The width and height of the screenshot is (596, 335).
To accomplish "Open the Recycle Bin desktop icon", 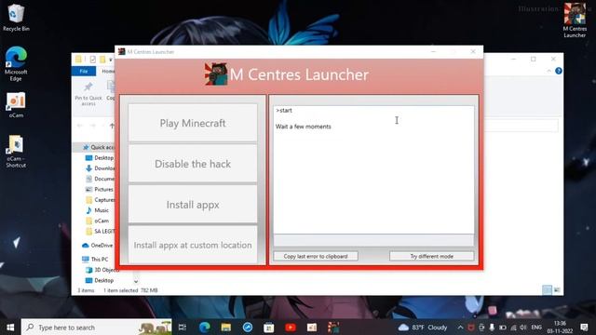I will click(16, 18).
